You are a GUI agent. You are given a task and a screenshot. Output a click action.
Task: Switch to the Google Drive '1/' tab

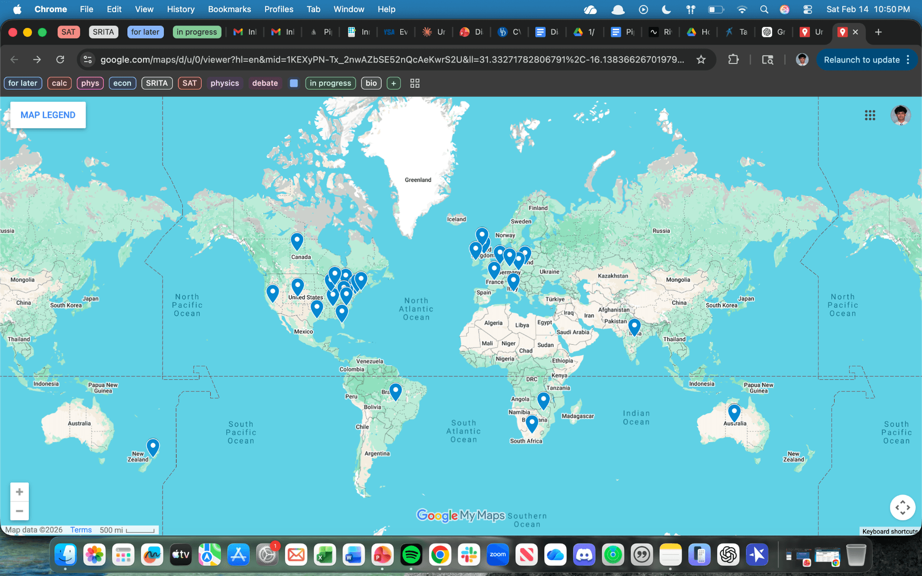585,32
